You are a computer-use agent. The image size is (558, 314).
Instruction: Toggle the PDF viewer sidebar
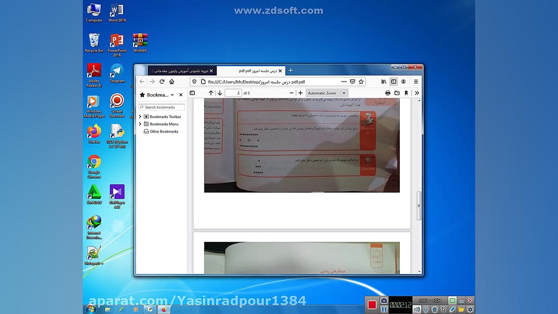[192, 93]
